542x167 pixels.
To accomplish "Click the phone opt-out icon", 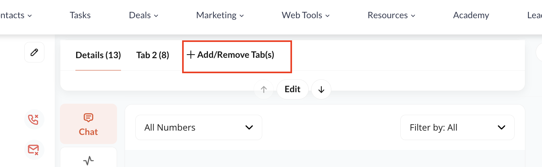I will (x=34, y=119).
